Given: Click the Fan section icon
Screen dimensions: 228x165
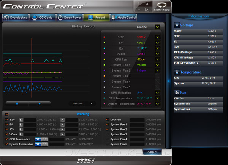Looking at the screenshot, I should click(x=177, y=93).
